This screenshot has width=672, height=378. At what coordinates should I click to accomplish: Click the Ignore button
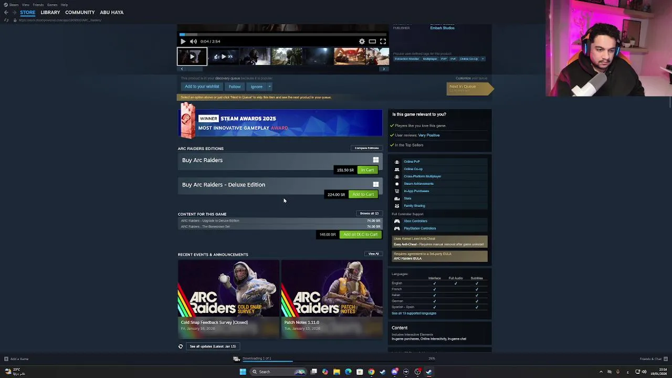pos(256,87)
